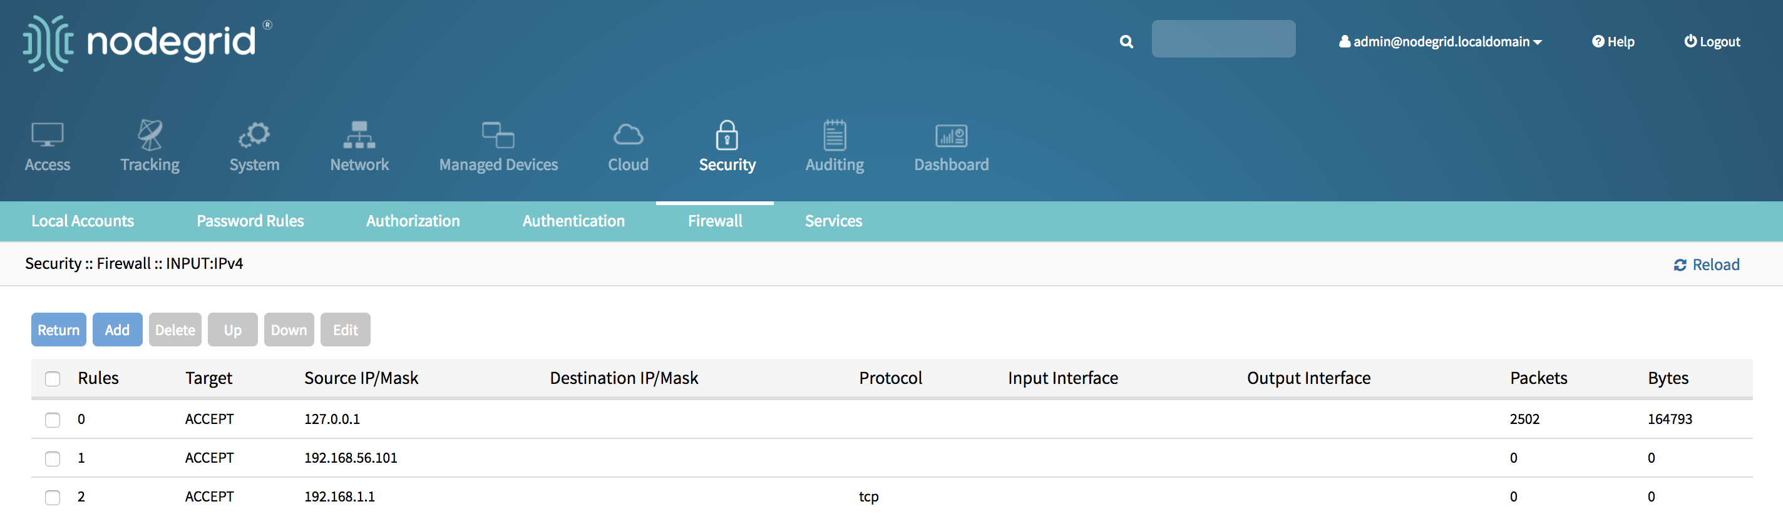
Task: Click ACCEPT target in rule 0
Action: coord(209,419)
